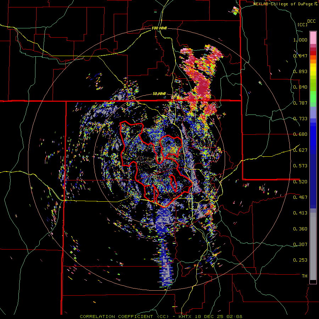Select the 0.253 legend value
This screenshot has height=319, width=319.
pos(300,260)
